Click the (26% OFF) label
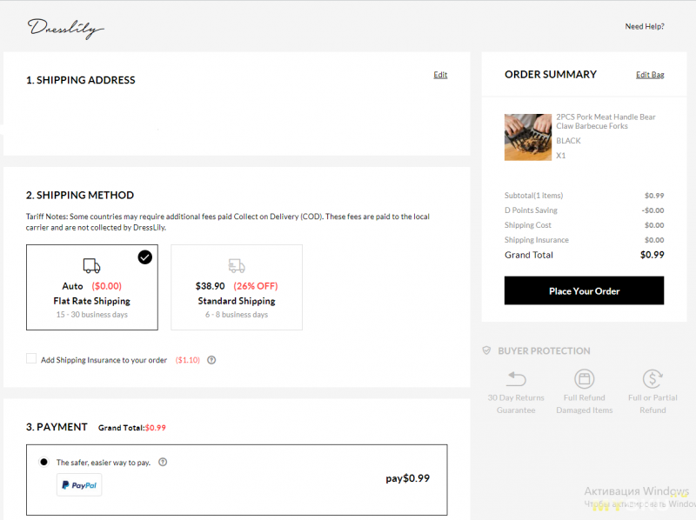696x520 pixels. pos(256,286)
